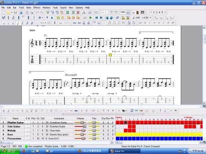Open the Effects menu

tap(37, 8)
